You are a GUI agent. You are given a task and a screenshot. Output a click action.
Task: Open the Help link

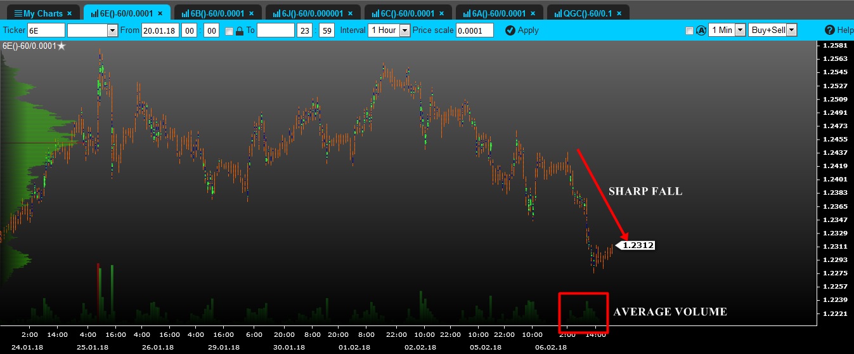(839, 30)
